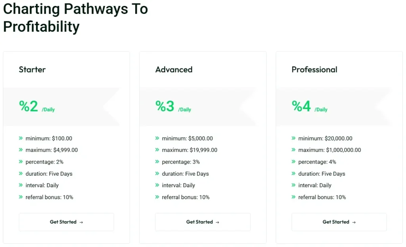Click the Charting Pathways To Profitability heading
The image size is (406, 247).
pyautogui.click(x=75, y=18)
